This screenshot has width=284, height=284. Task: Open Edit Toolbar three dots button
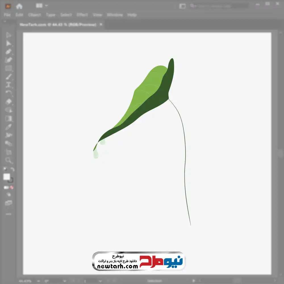(x=9, y=214)
